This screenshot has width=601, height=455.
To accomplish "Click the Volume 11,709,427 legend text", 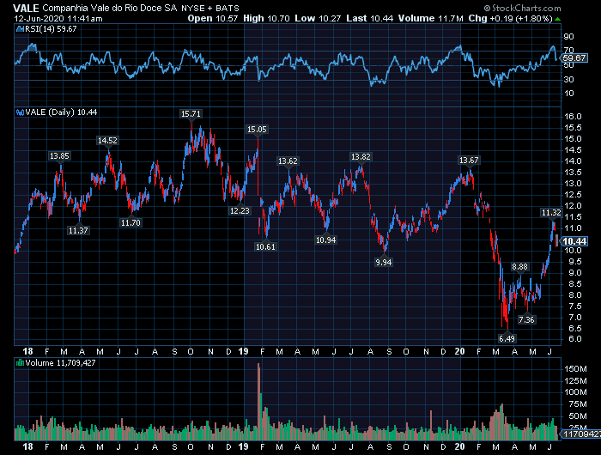I will tap(61, 362).
